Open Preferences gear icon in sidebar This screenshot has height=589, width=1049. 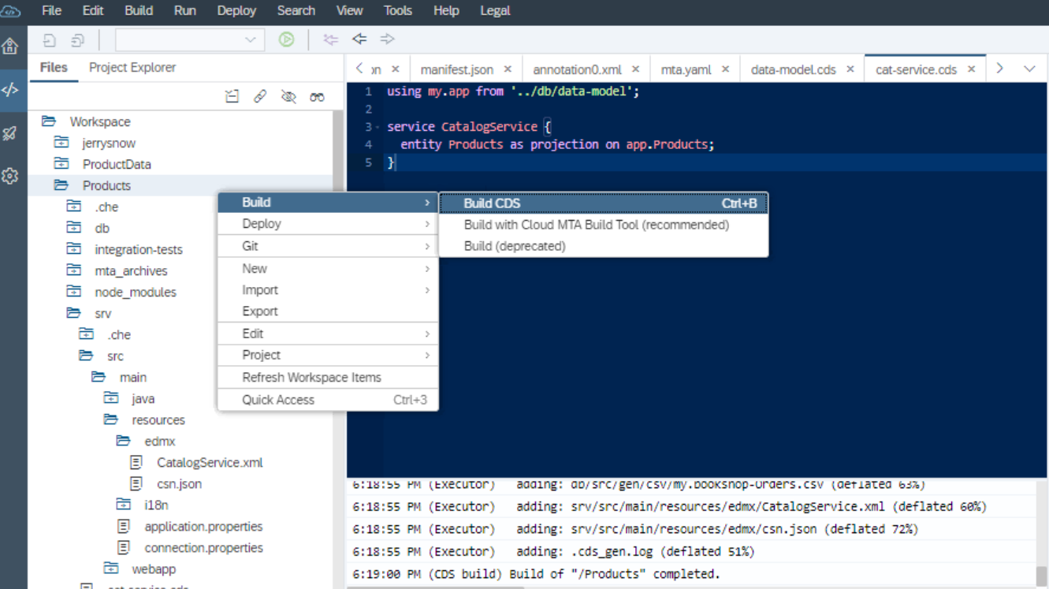pyautogui.click(x=10, y=176)
